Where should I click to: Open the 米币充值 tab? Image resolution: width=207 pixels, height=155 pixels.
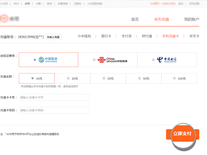(161, 19)
